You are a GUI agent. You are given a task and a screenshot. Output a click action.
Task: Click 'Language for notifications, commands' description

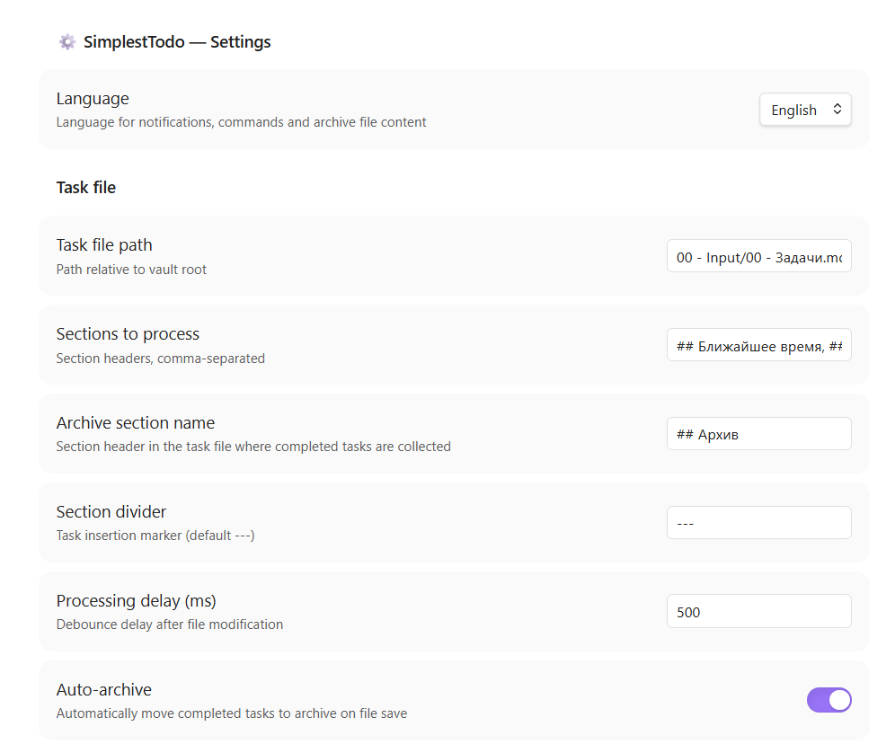pyautogui.click(x=241, y=122)
